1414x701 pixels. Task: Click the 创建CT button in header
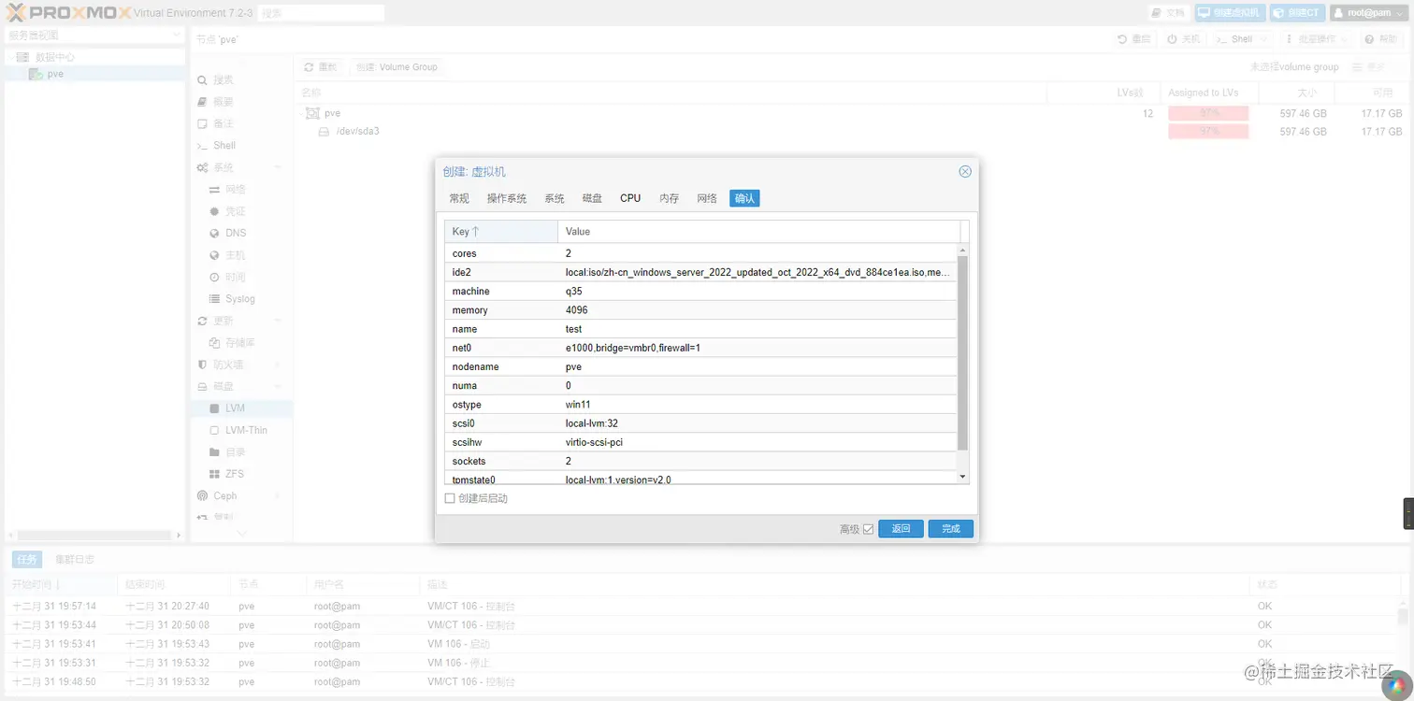(x=1298, y=13)
